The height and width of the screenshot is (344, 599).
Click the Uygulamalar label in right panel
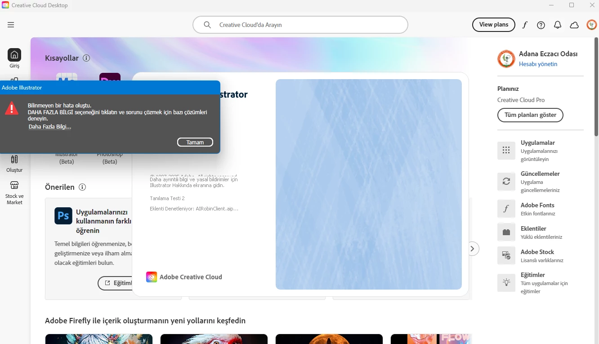(x=538, y=143)
